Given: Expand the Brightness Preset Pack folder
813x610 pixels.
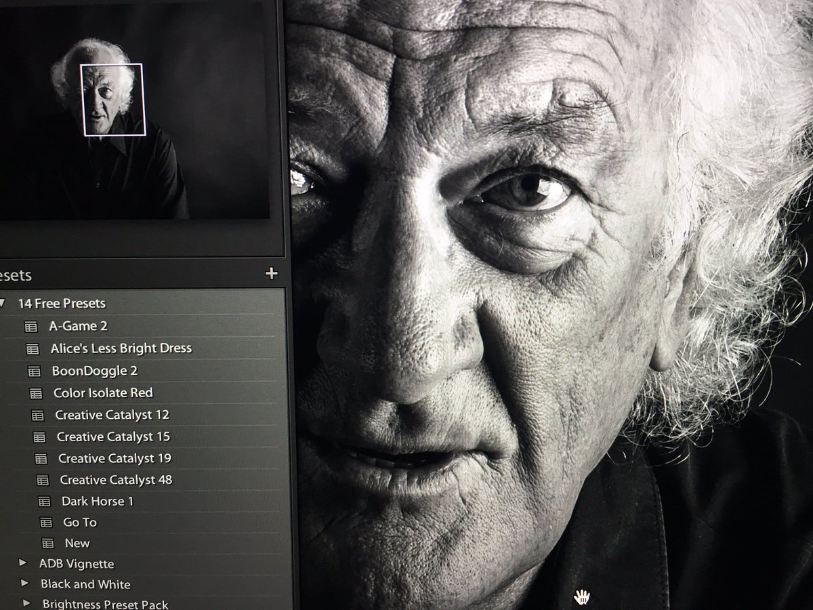Looking at the screenshot, I should 26,603.
